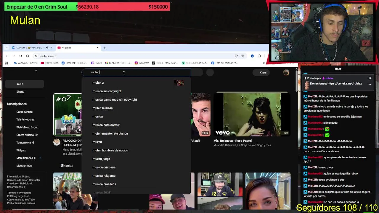Close the Cuevana 3 tab
The width and height of the screenshot is (379, 213).
[52, 48]
